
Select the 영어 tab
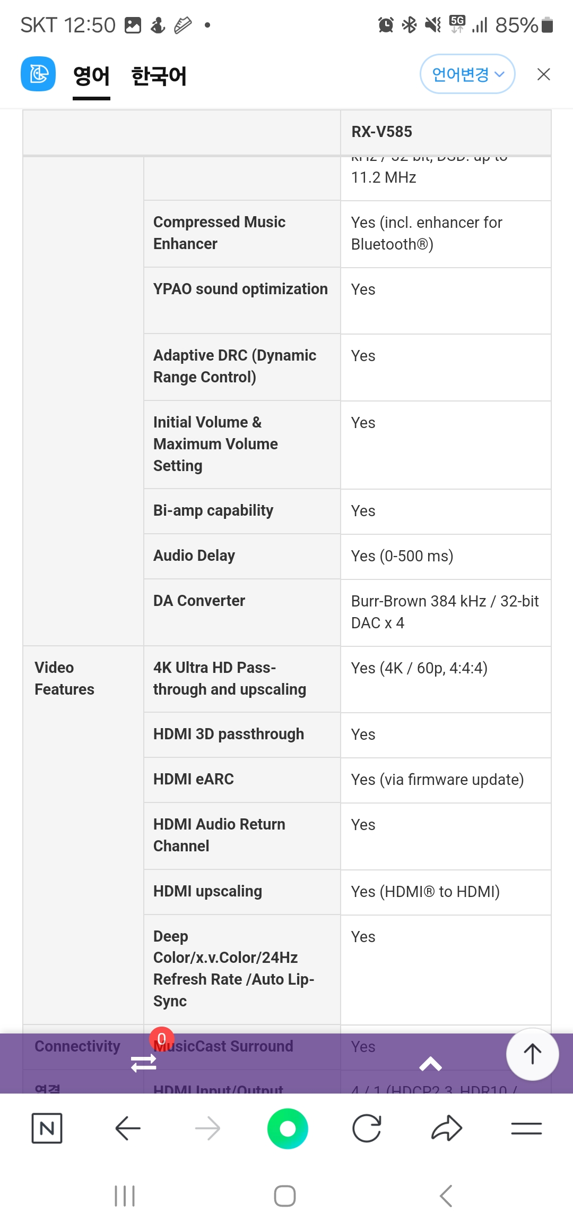click(x=91, y=76)
